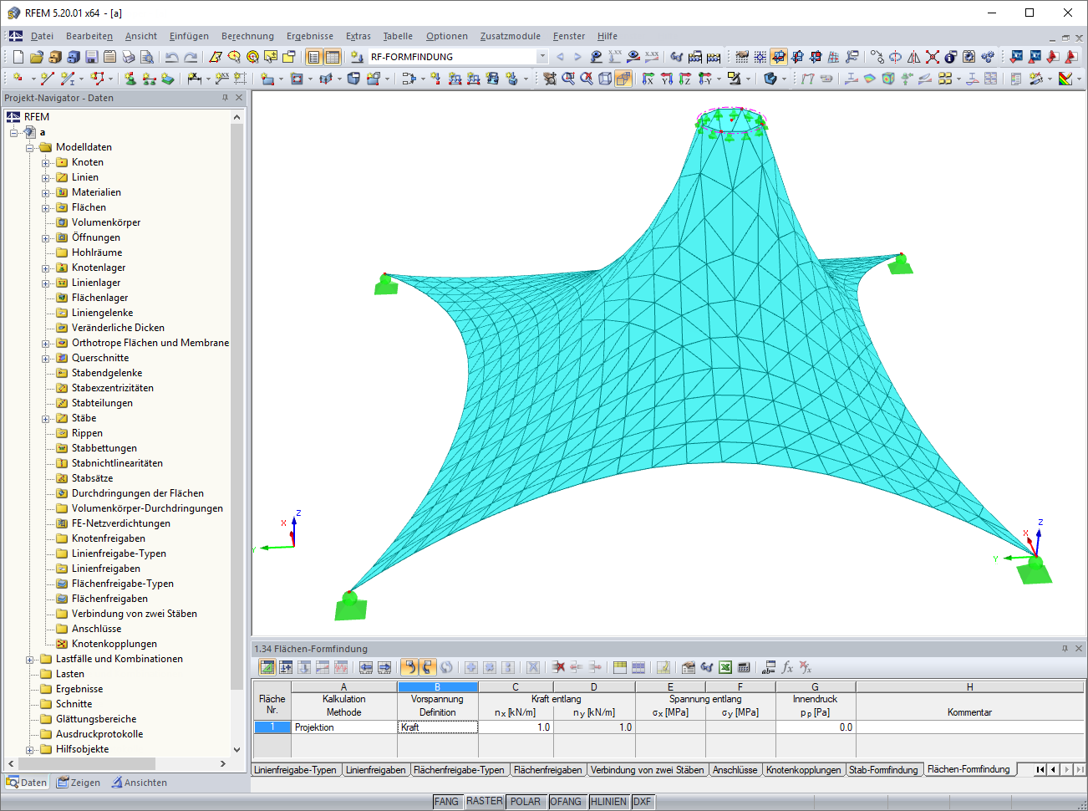Toggle the FANG snap status button
Viewport: 1088px width, 811px height.
[446, 802]
